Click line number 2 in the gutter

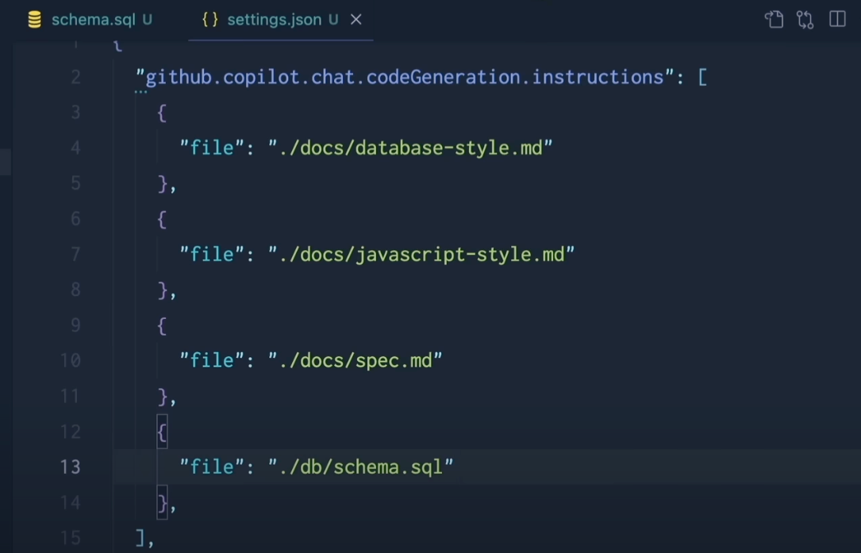pyautogui.click(x=75, y=77)
